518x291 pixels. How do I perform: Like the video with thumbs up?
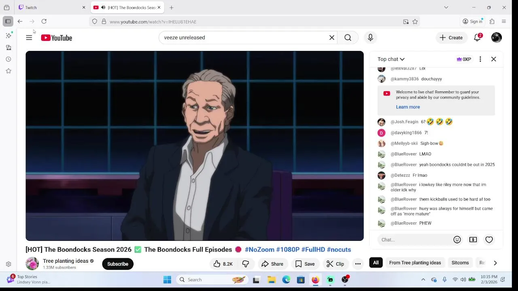click(223, 264)
